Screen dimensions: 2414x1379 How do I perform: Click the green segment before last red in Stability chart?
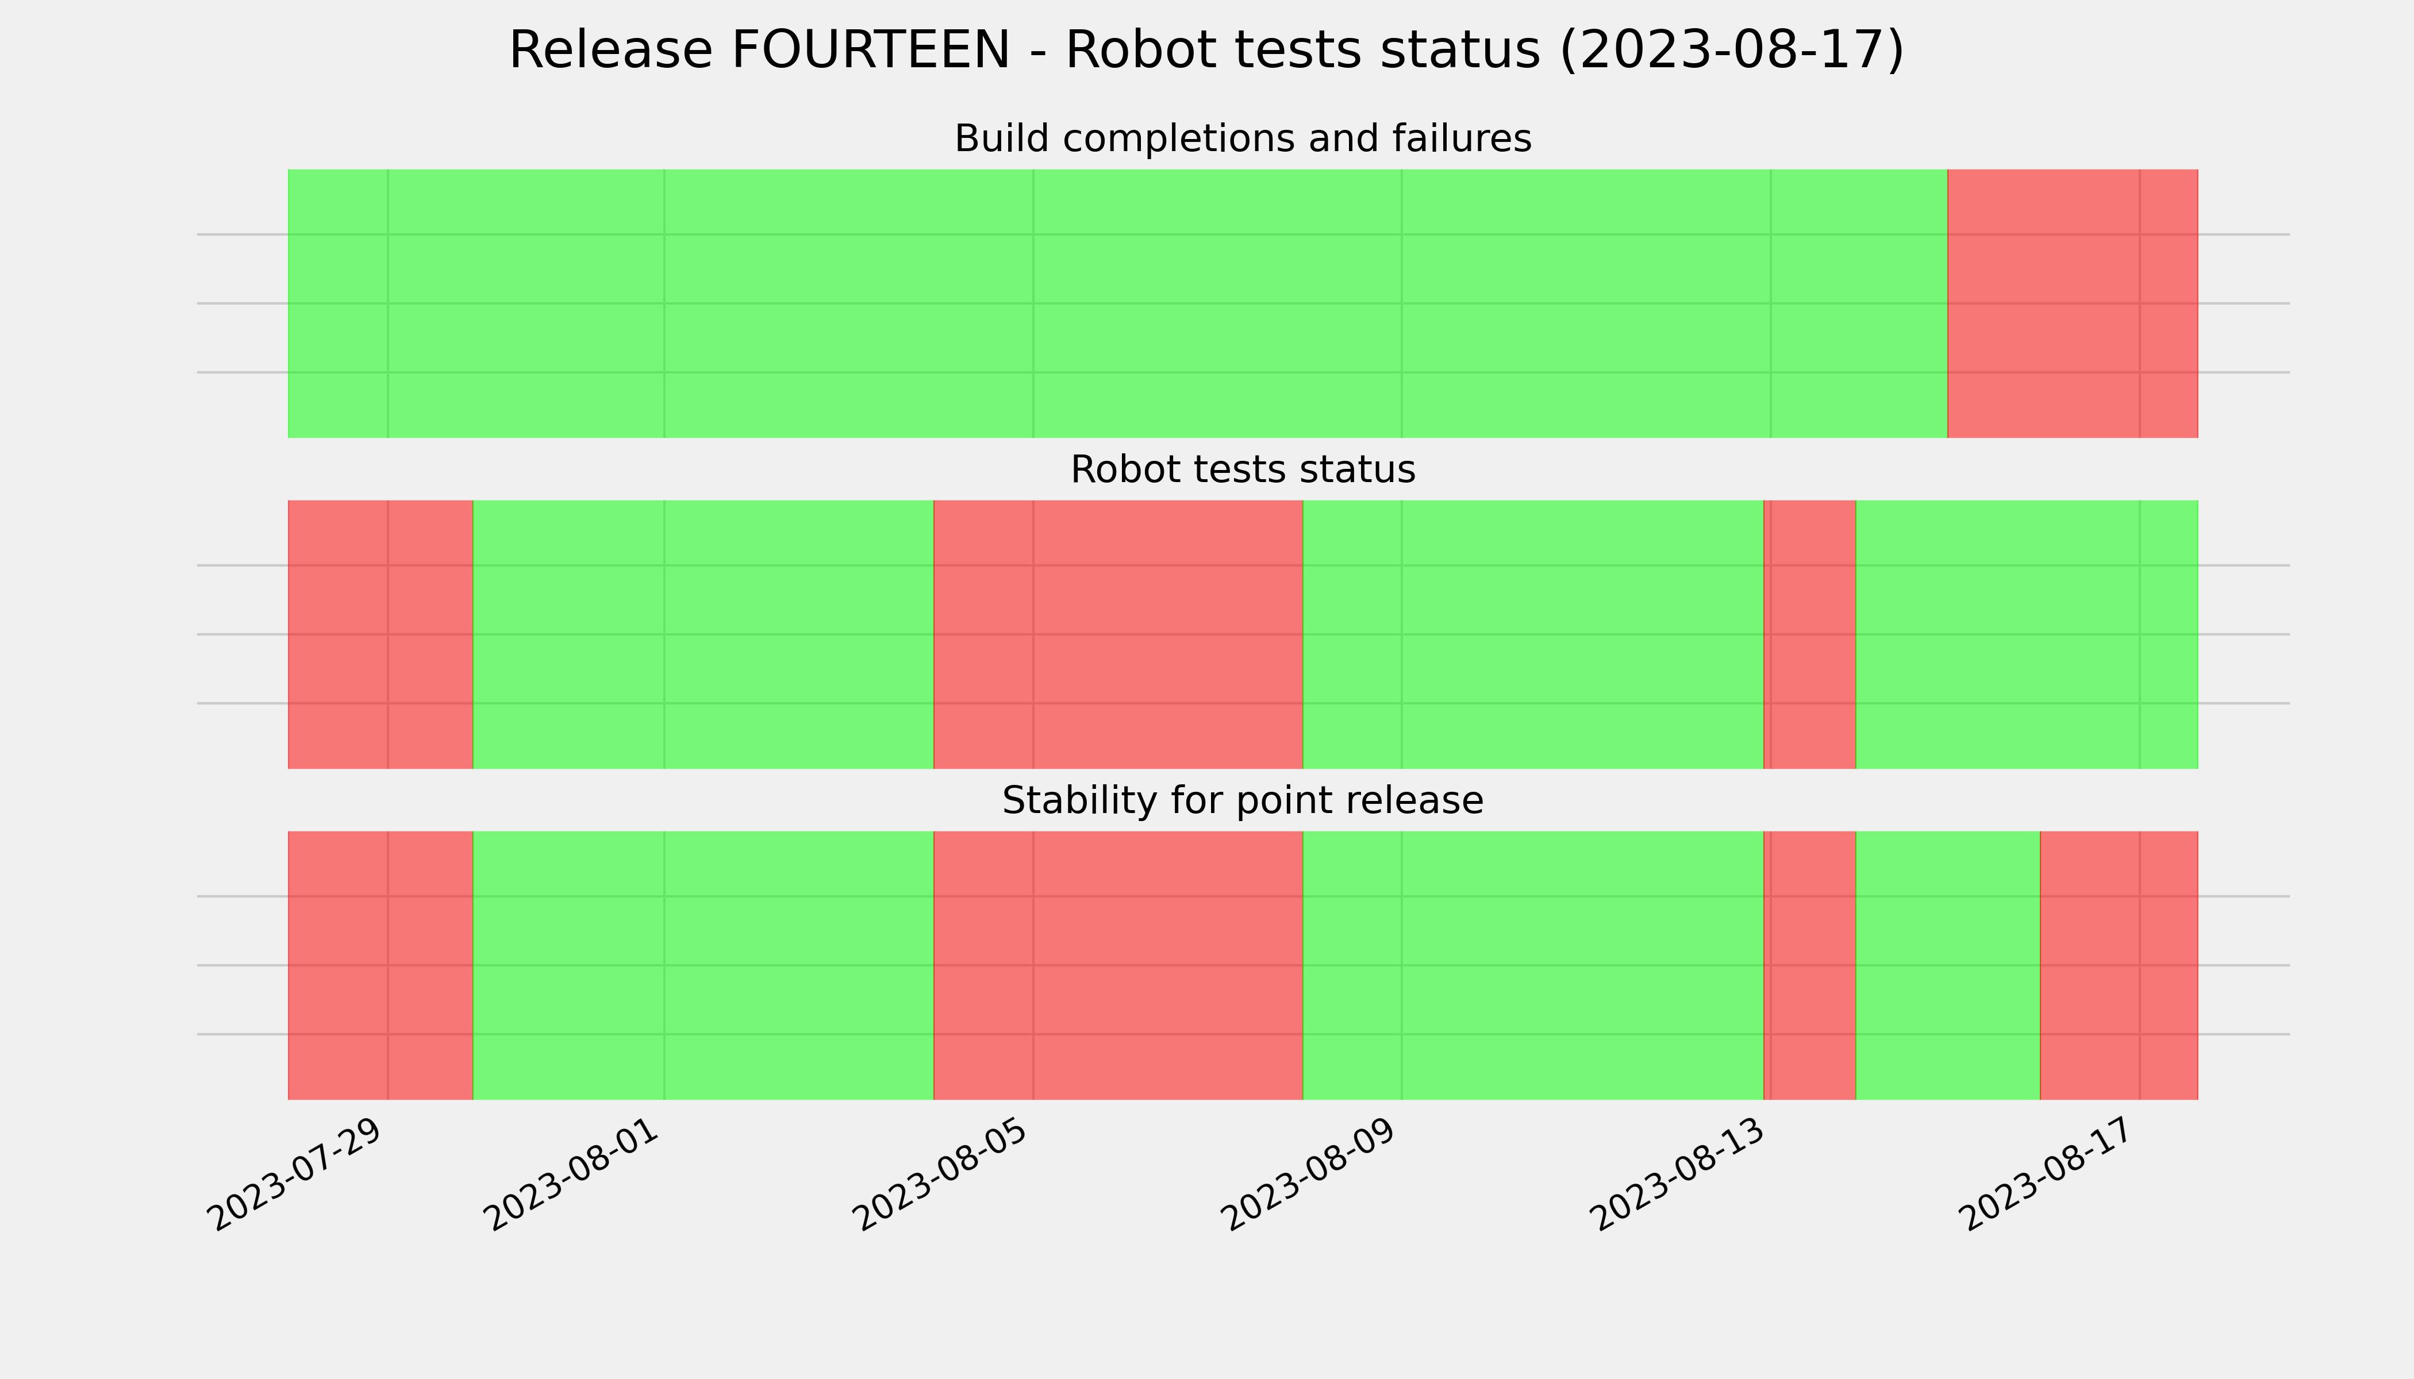click(x=1948, y=965)
